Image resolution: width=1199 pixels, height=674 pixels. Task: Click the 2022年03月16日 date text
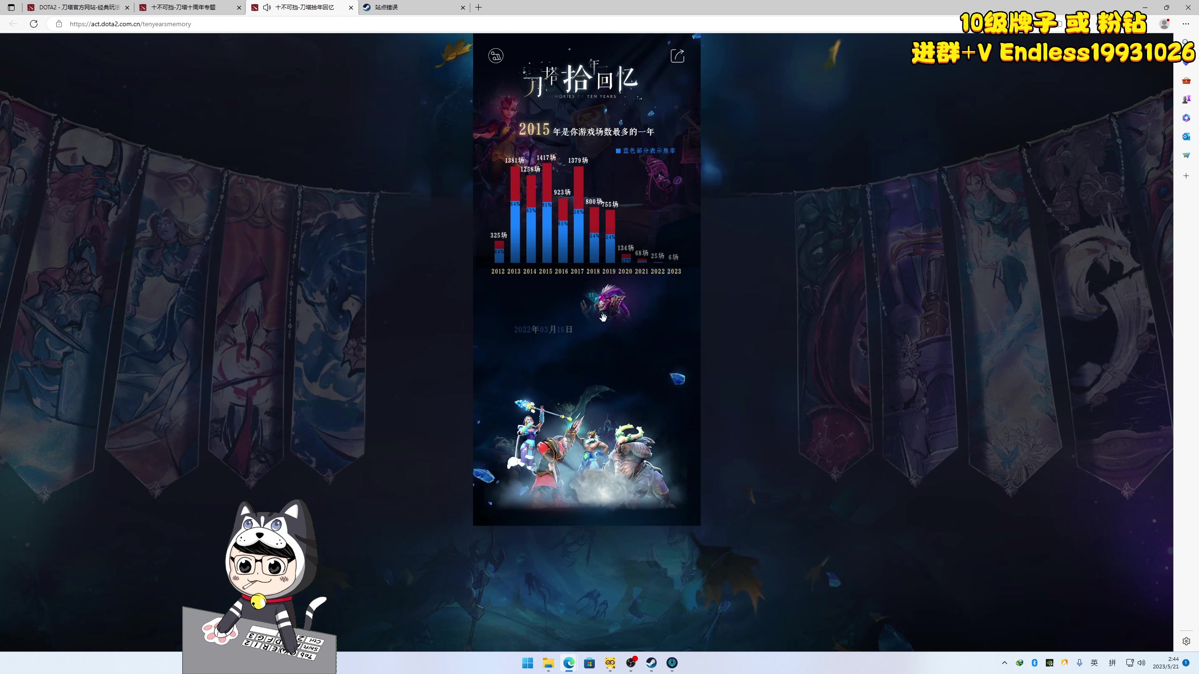tap(543, 330)
